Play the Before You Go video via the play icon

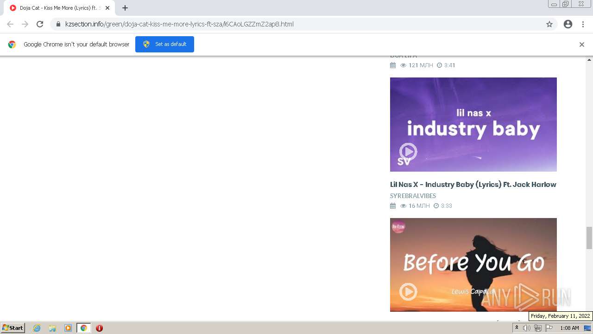pyautogui.click(x=408, y=292)
